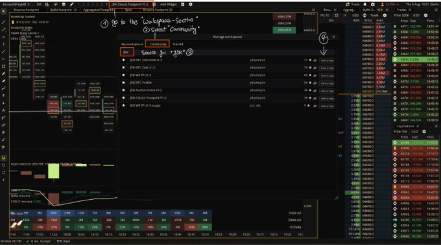Star the JDK Classic Footprint V1.2 workspace
Screen dimensions: 441x245
(123, 98)
